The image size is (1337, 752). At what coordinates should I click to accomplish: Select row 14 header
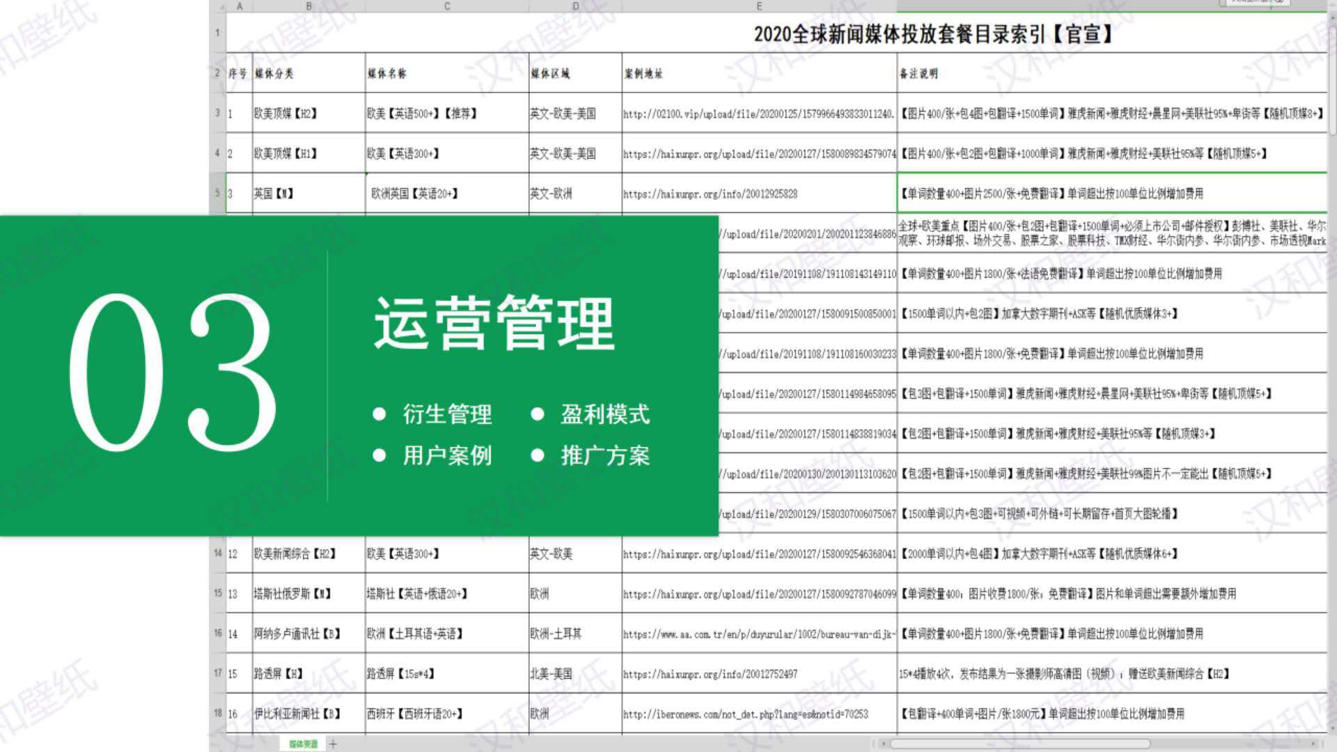[x=218, y=554]
